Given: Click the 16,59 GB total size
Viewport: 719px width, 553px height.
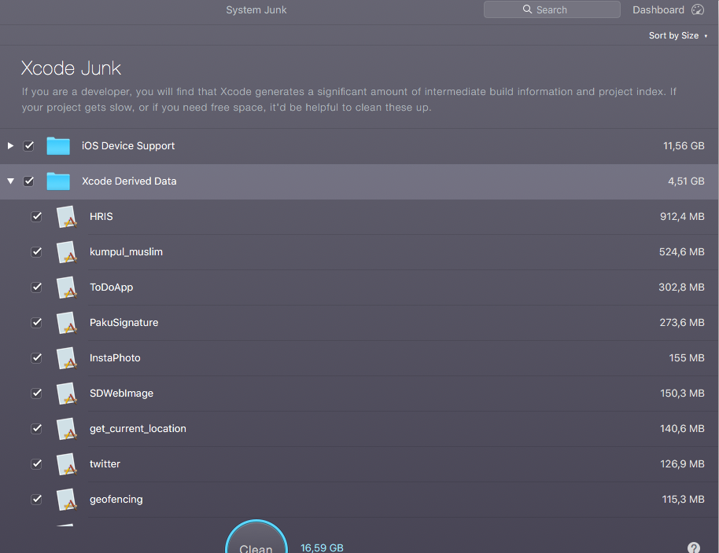Looking at the screenshot, I should coord(322,548).
